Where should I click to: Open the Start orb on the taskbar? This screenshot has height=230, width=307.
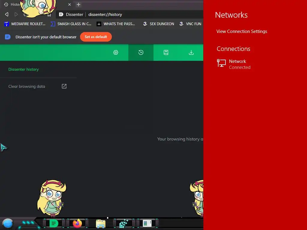click(8, 223)
